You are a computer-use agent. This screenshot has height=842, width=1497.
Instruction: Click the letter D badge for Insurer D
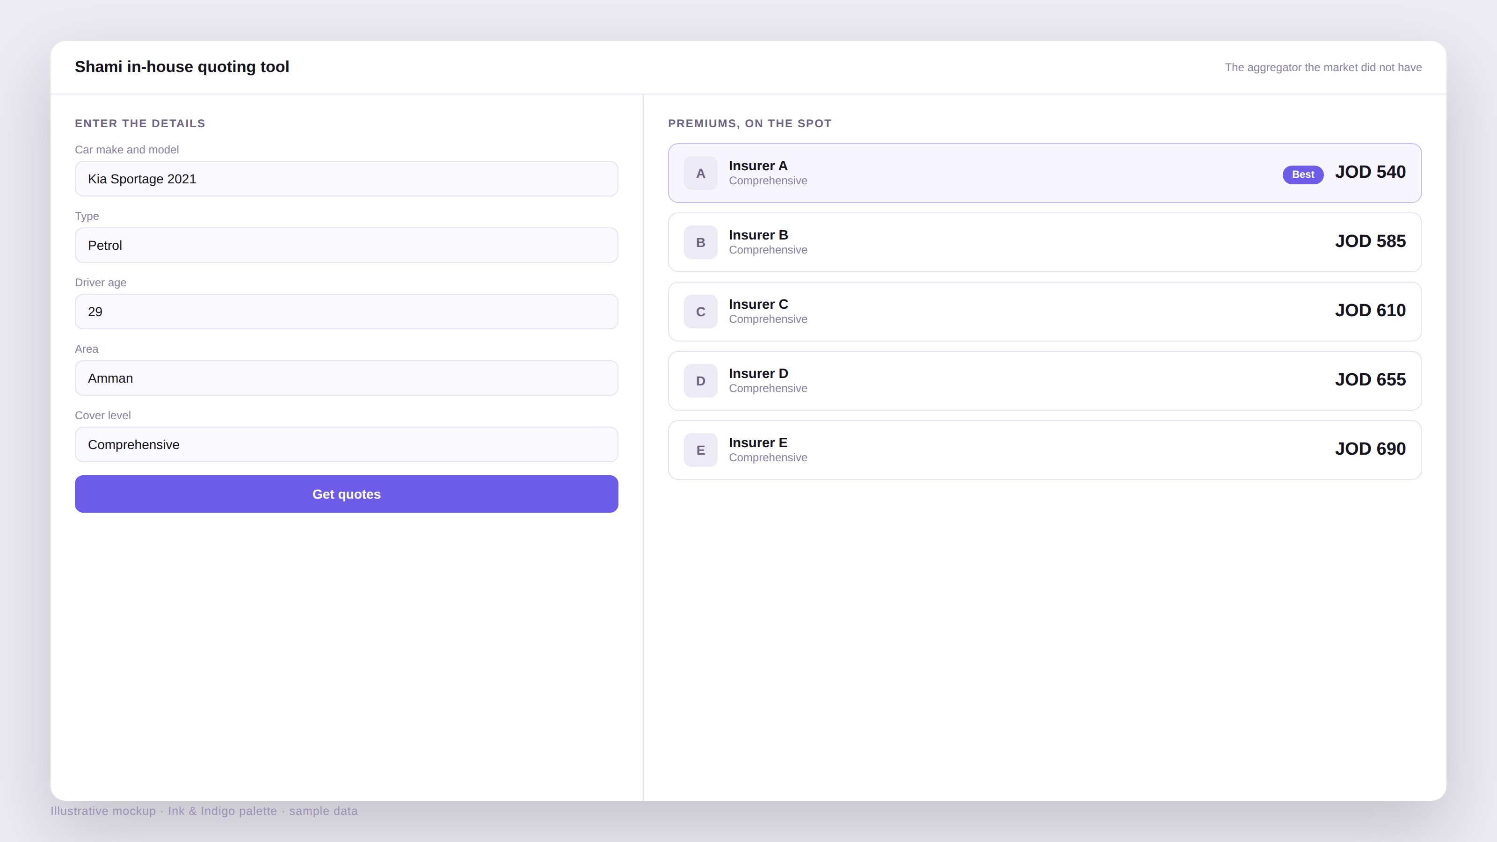click(x=700, y=381)
